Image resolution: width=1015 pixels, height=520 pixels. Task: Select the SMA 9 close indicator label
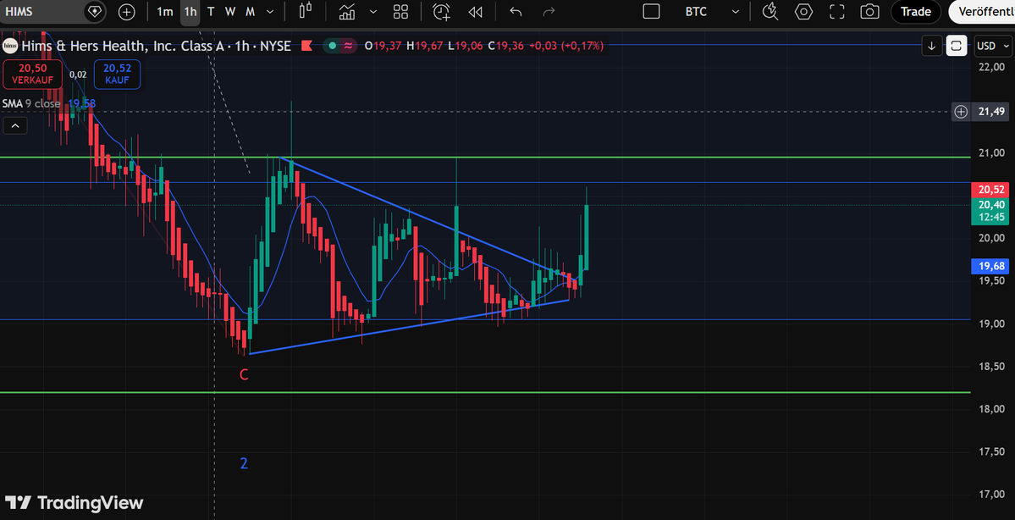pos(31,103)
